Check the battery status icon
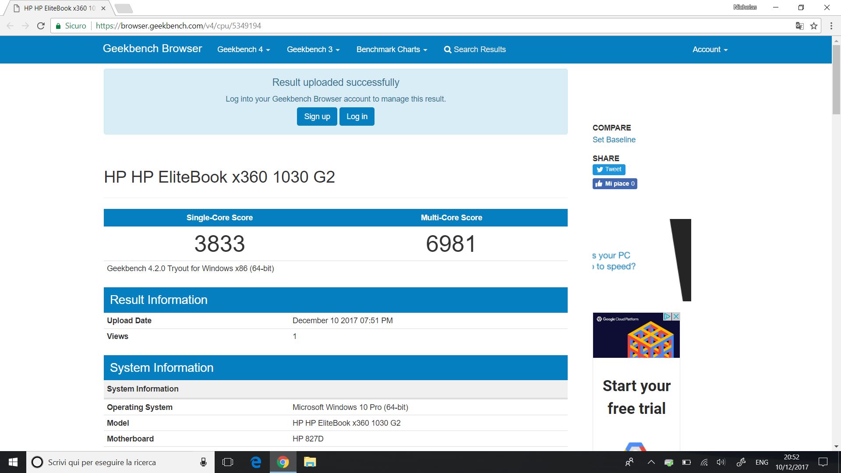The image size is (841, 473). (686, 462)
